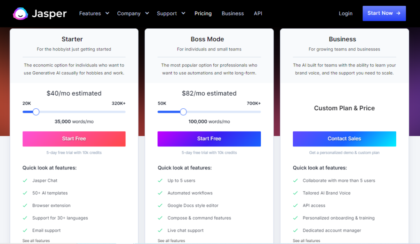Click the Tailored AI Brand Voice feature text
The width and height of the screenshot is (420, 244).
click(326, 193)
